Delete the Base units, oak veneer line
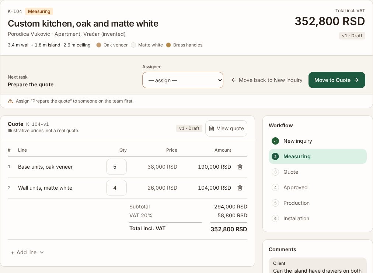 (x=240, y=167)
